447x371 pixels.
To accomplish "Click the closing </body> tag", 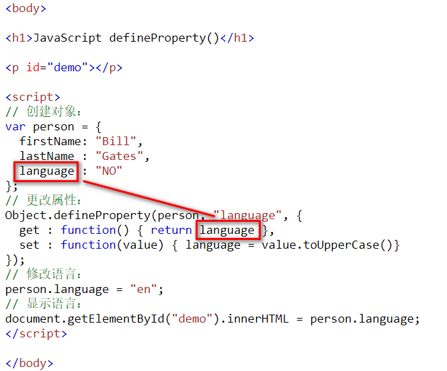I will pyautogui.click(x=30, y=364).
